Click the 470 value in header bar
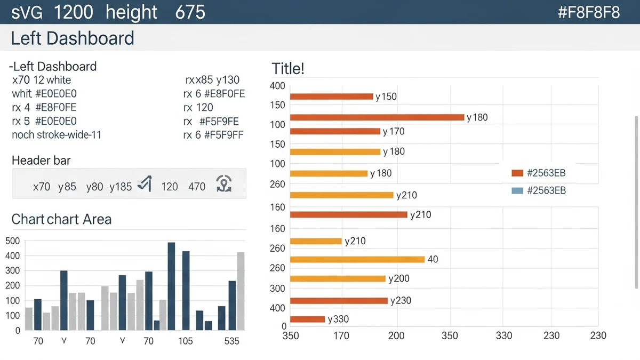This screenshot has height=360, width=640. [x=196, y=187]
